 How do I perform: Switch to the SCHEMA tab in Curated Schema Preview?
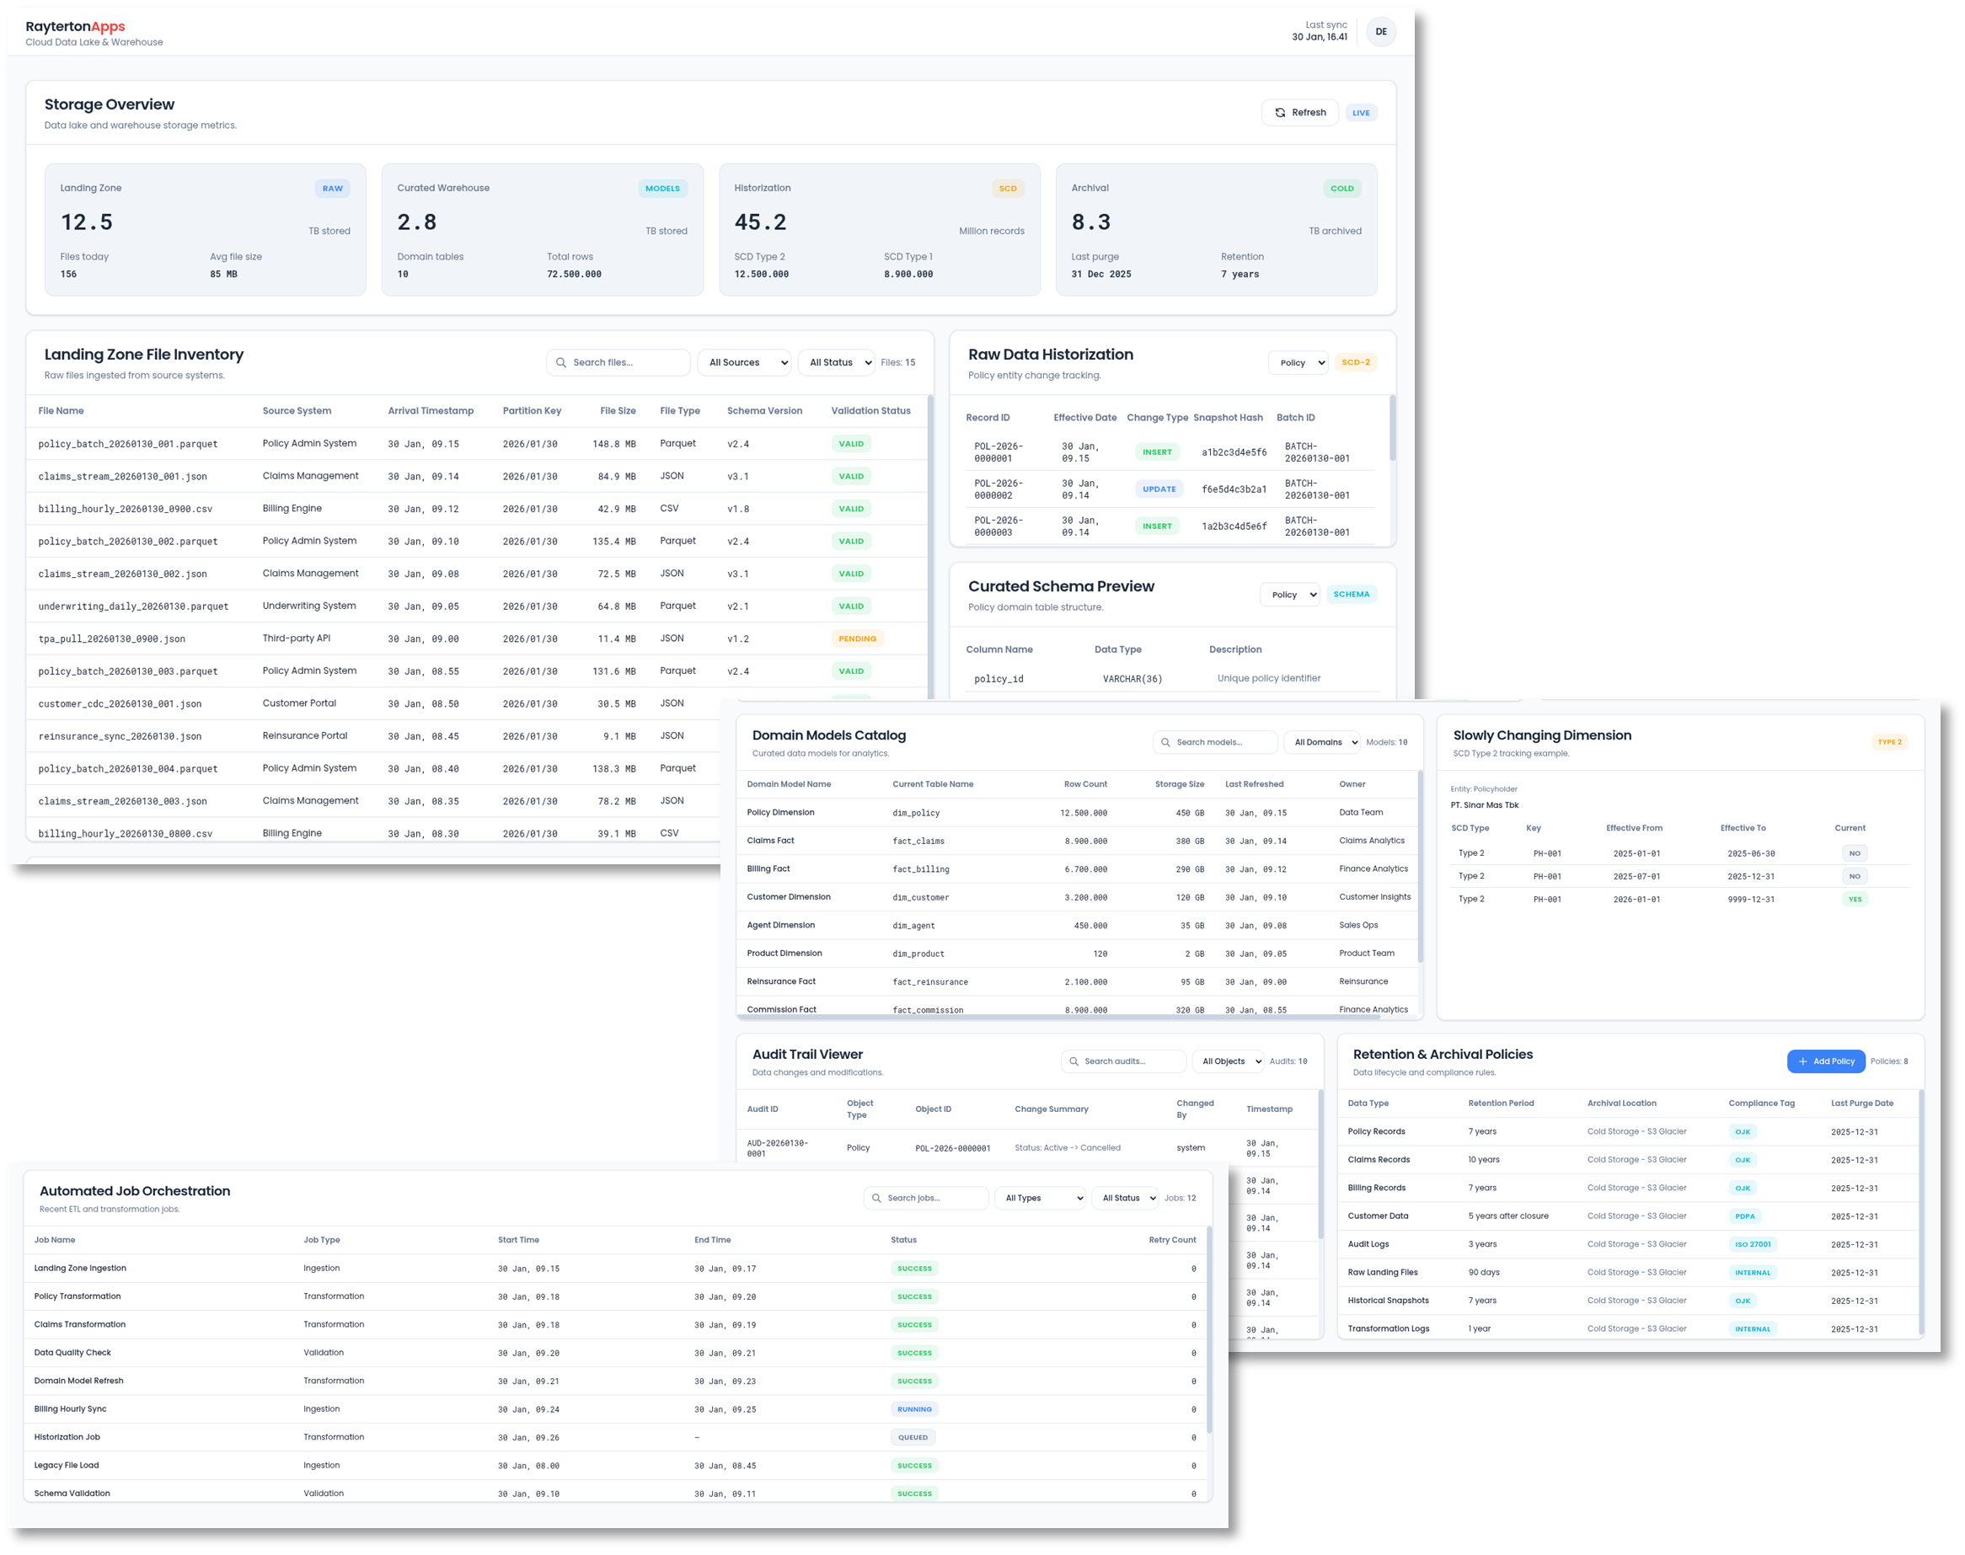tap(1352, 595)
